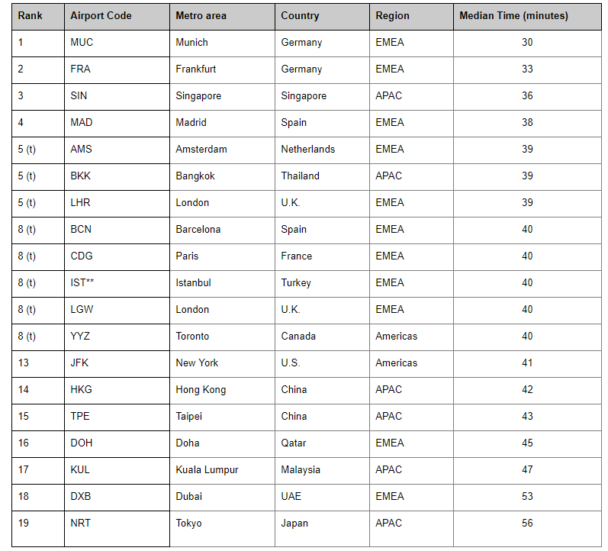Select the Metro area header cell
The image size is (608, 551).
(x=222, y=16)
